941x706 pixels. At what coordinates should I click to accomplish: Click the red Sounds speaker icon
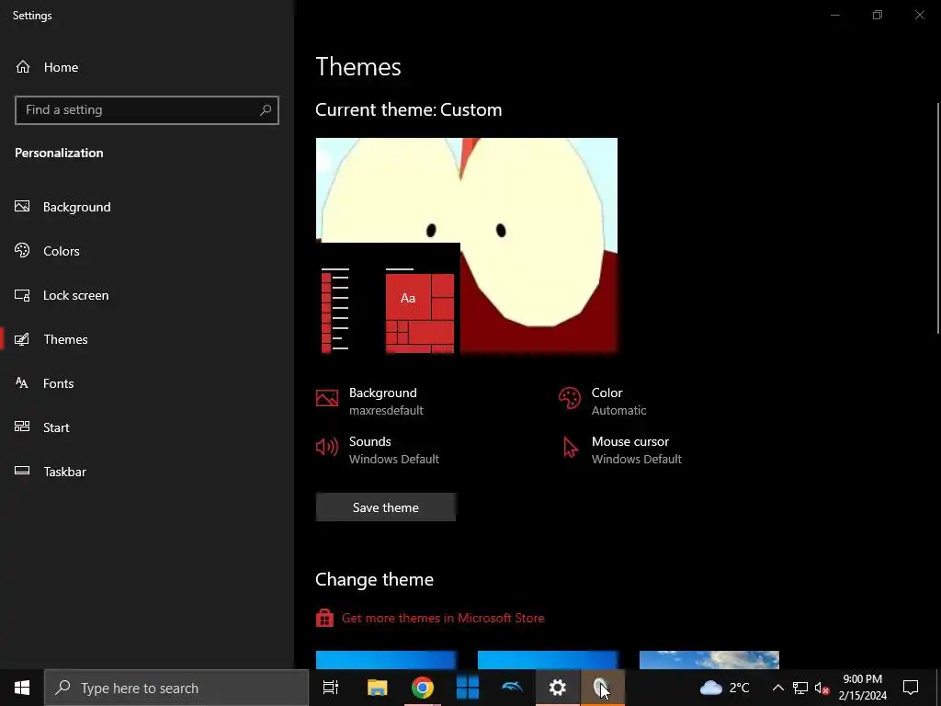(327, 447)
